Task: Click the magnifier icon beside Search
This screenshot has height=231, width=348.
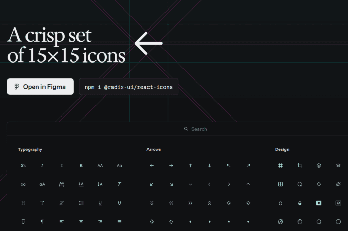Action: tap(186, 129)
